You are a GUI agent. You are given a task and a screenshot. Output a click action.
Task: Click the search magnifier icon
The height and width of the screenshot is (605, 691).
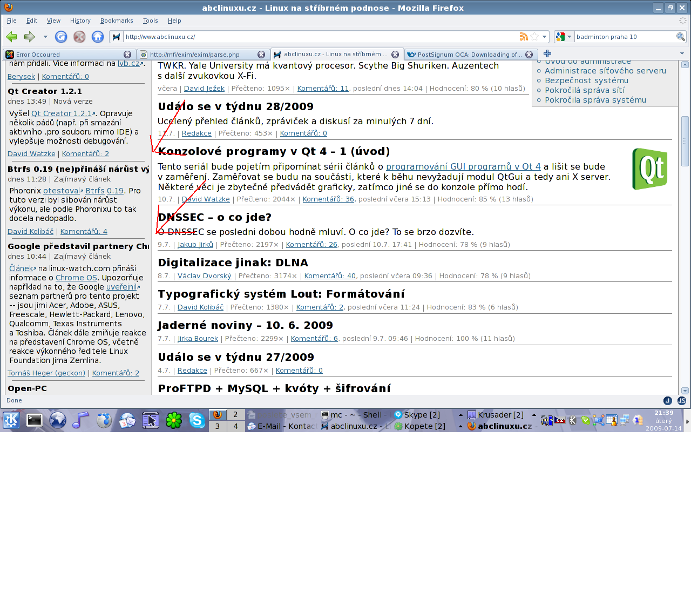(681, 37)
